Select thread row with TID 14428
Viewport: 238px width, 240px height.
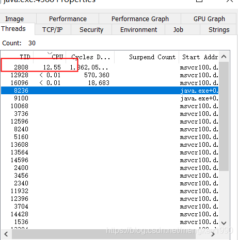[x=110, y=214]
